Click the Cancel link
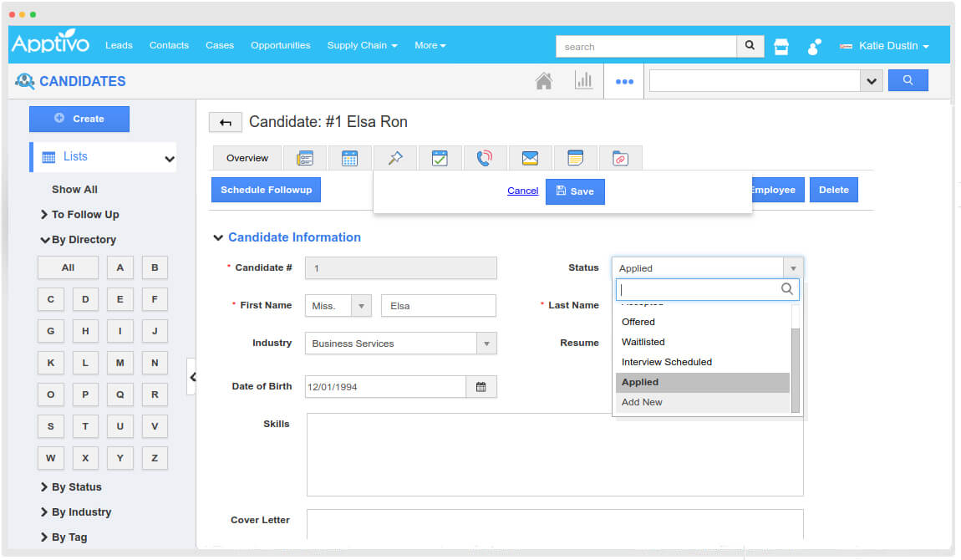This screenshot has height=560, width=961. [522, 191]
